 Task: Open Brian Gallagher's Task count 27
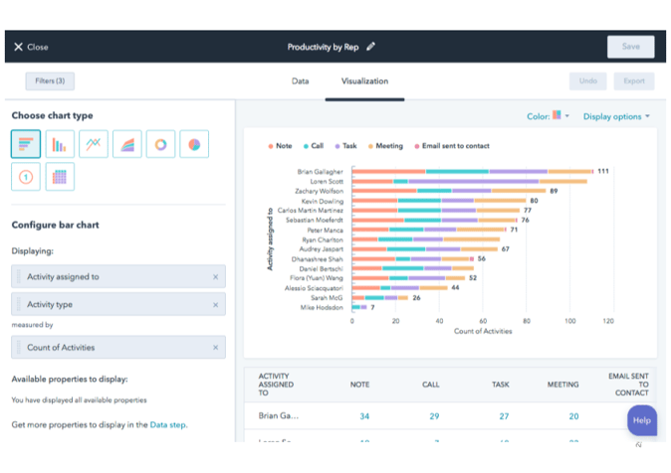click(504, 416)
